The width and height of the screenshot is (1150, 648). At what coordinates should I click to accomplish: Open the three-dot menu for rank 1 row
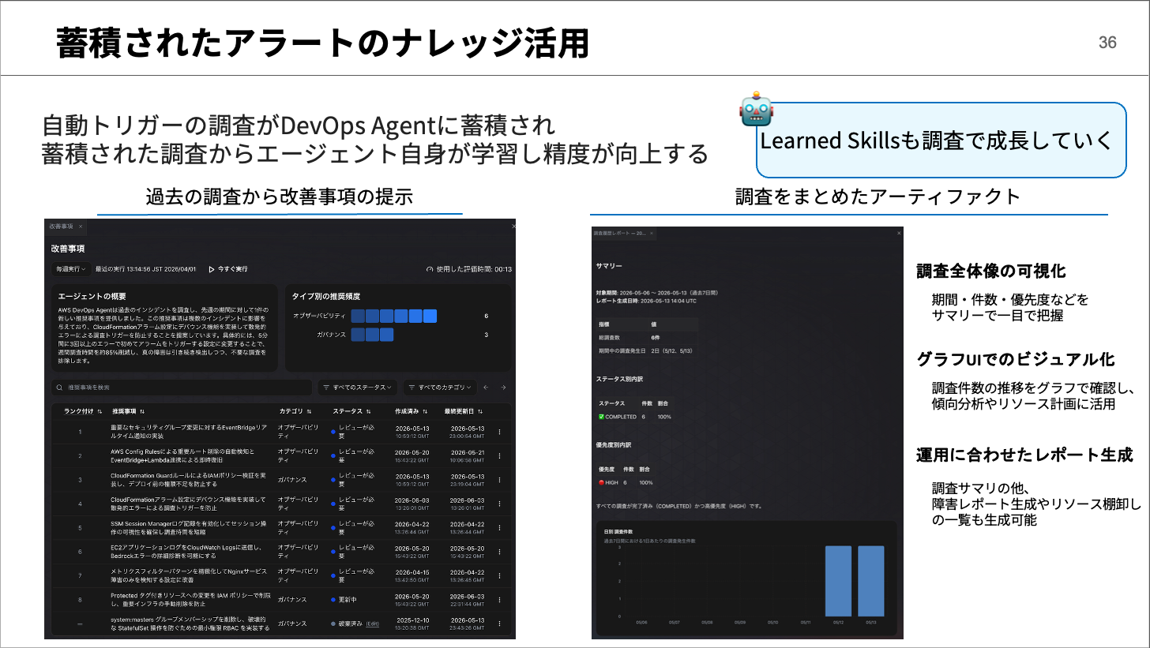pos(499,432)
